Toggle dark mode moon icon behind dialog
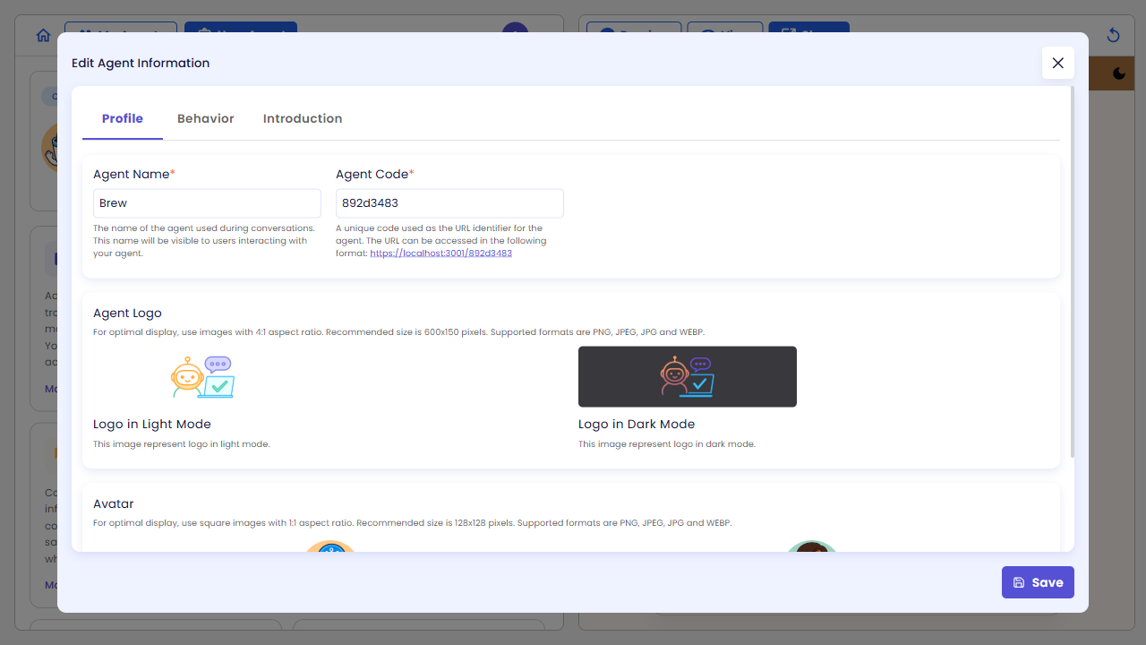This screenshot has height=645, width=1146. point(1119,73)
